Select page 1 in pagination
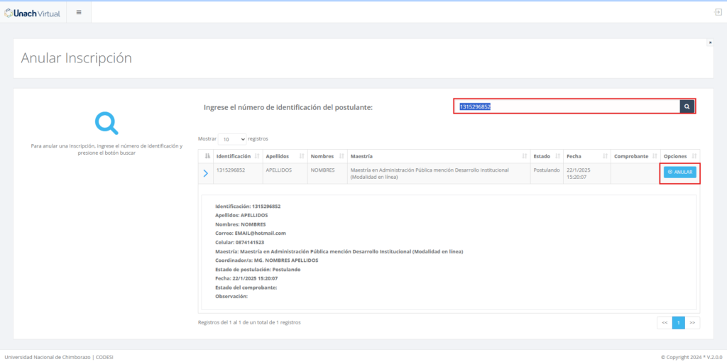This screenshot has height=362, width=727. [679, 322]
